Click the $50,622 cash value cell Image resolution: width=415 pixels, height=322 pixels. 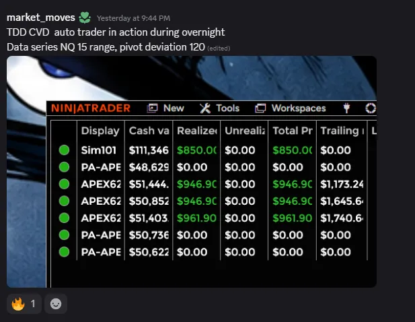149,252
